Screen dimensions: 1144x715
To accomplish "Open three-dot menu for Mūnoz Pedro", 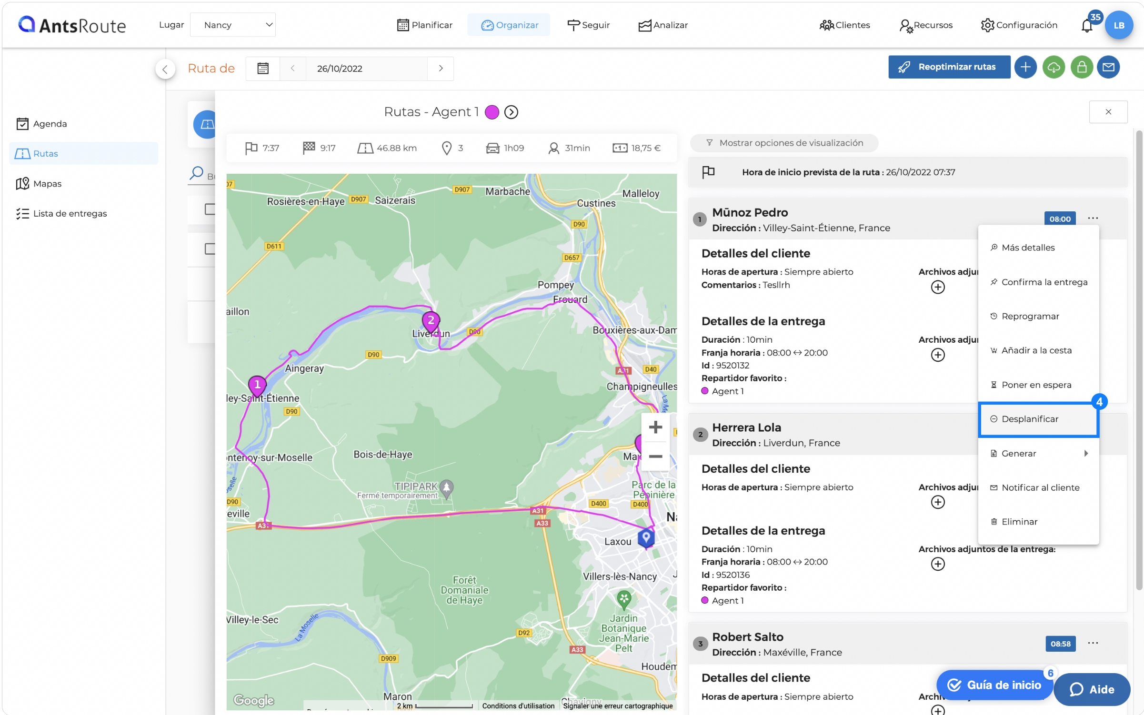I will tap(1093, 218).
